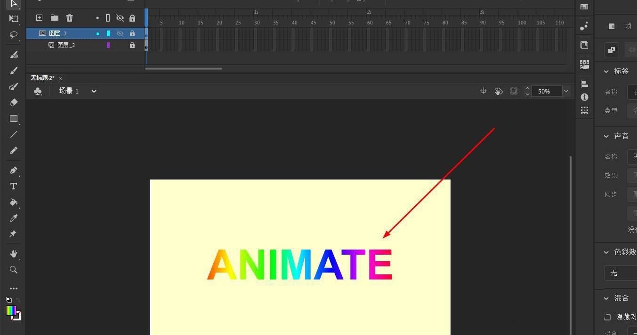637x335 pixels.
Task: Select the Selection arrow tool
Action: (x=14, y=4)
